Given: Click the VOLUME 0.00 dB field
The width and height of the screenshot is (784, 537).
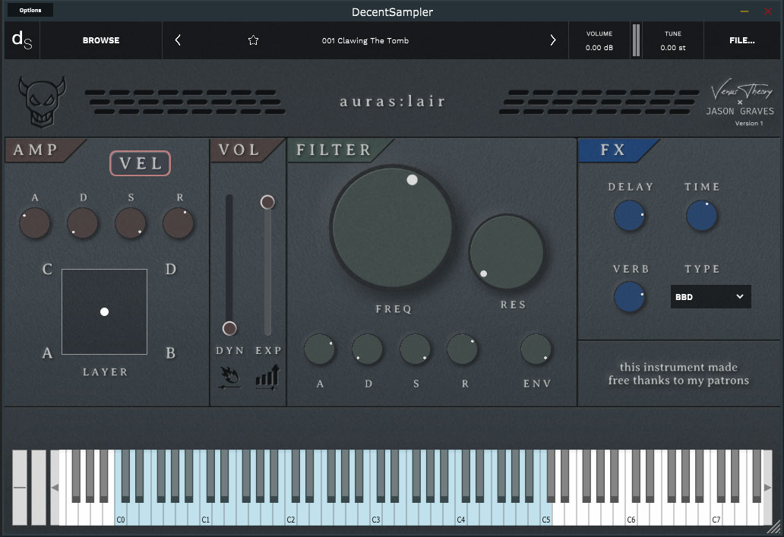Looking at the screenshot, I should coord(599,40).
